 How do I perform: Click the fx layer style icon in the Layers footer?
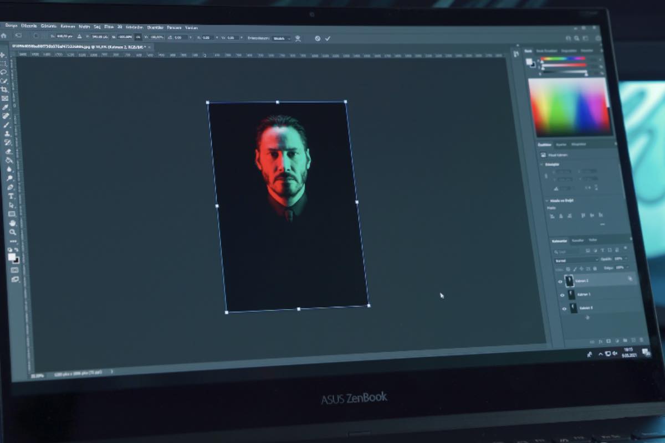click(600, 342)
